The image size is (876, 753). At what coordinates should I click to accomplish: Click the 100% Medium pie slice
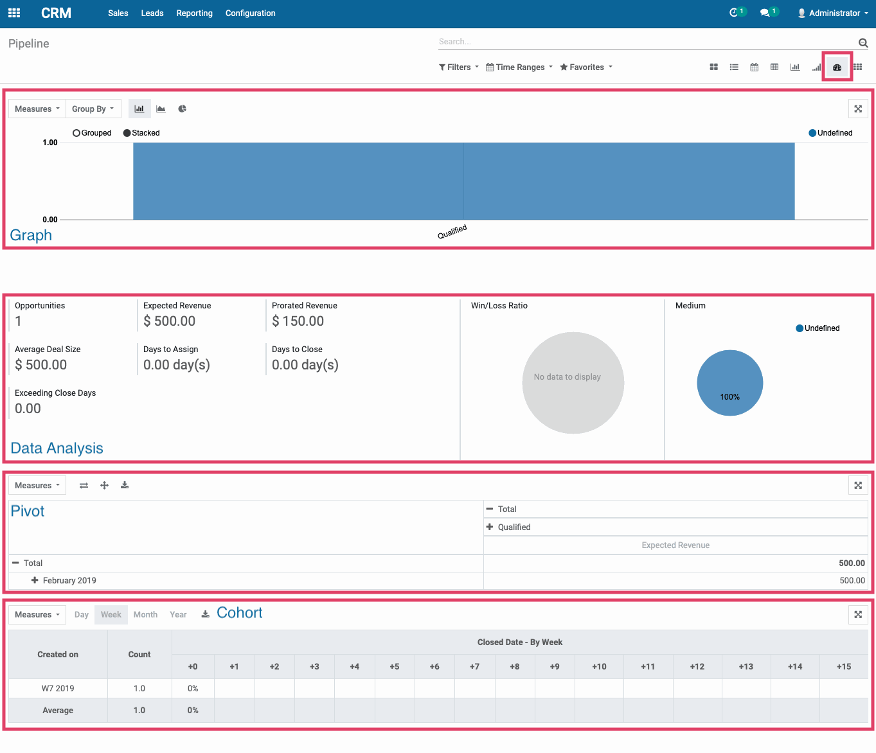[x=730, y=383]
